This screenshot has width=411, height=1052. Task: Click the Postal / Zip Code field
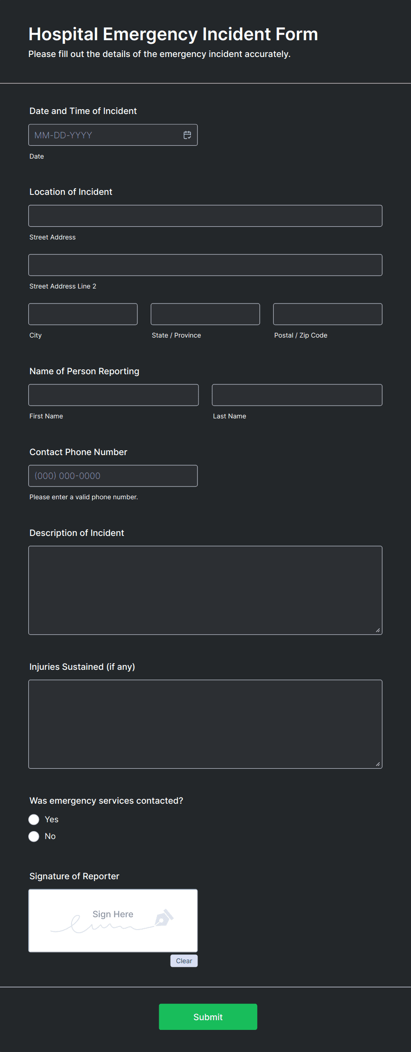coord(328,314)
